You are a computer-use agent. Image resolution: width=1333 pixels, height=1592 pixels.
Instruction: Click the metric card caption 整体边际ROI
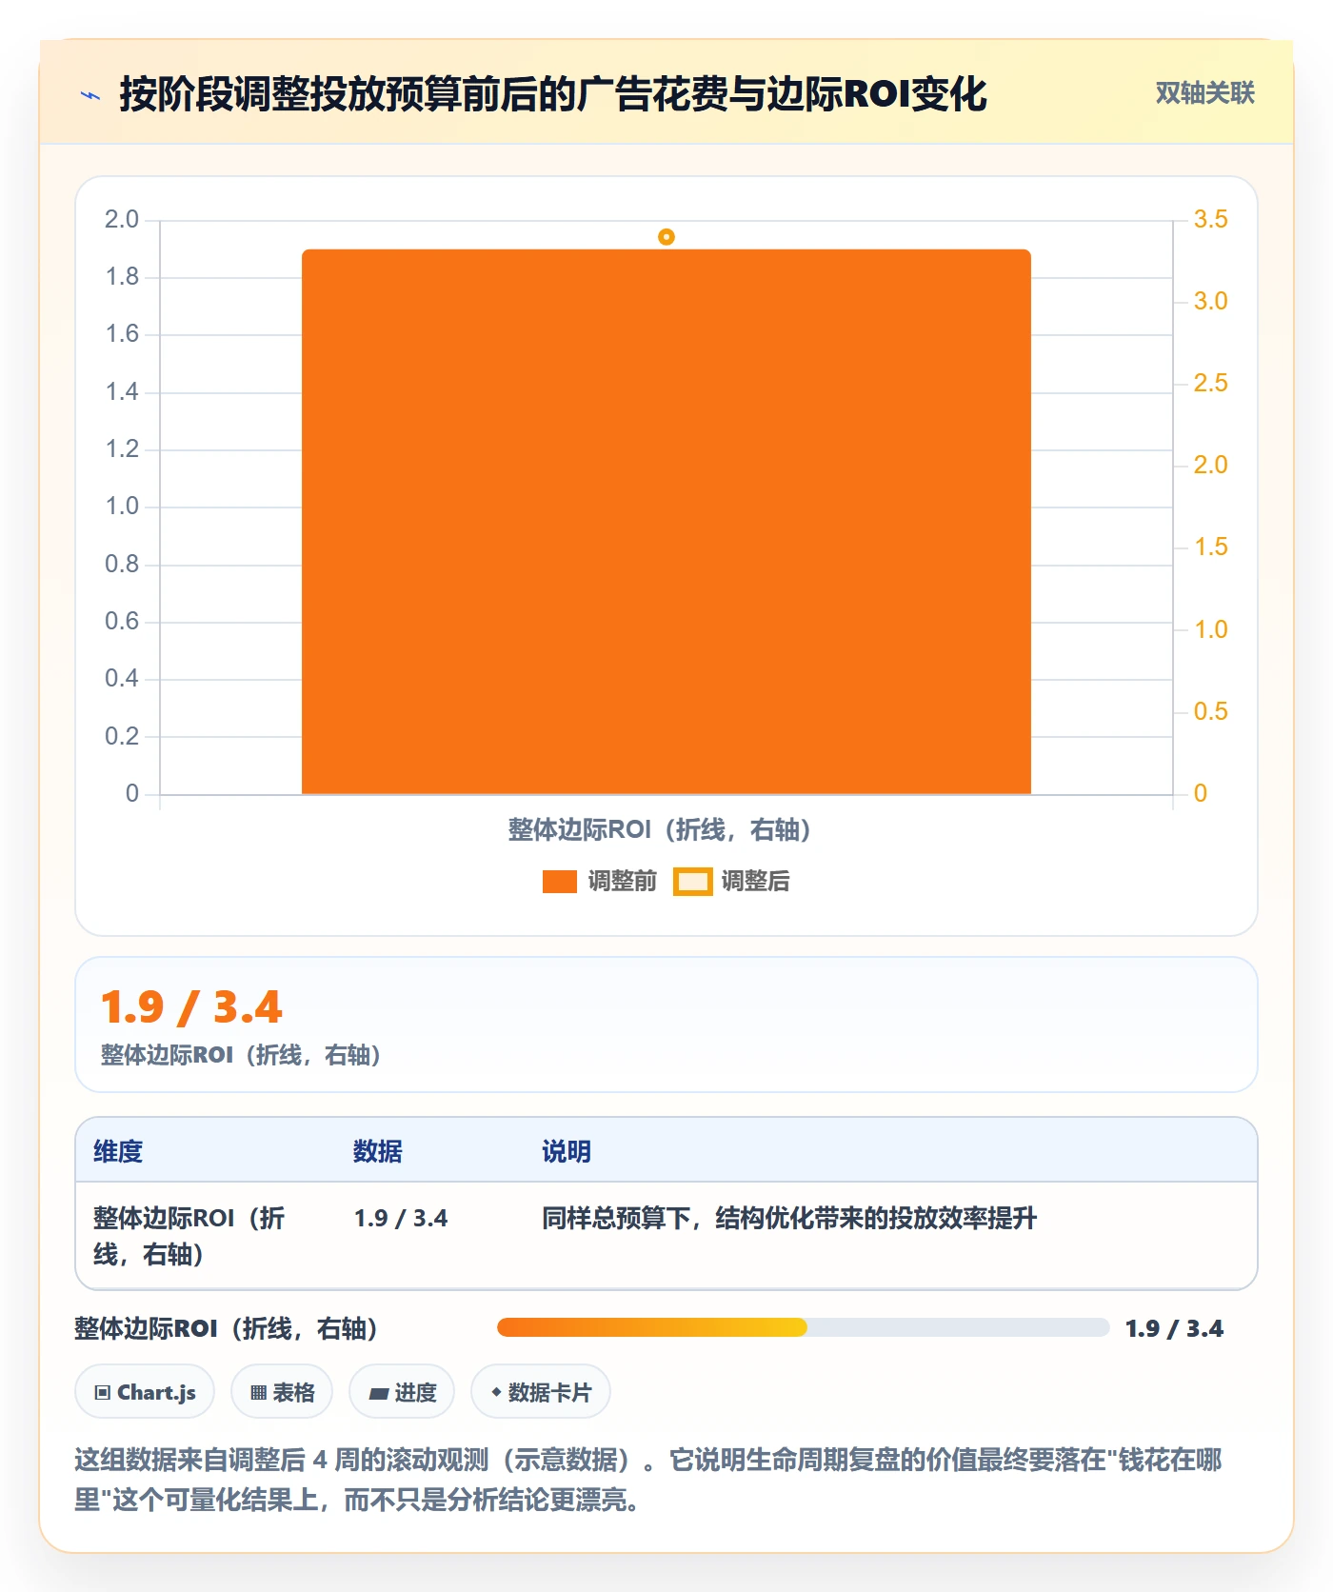(241, 1055)
